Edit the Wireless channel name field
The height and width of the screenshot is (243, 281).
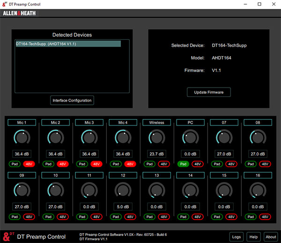(x=156, y=123)
